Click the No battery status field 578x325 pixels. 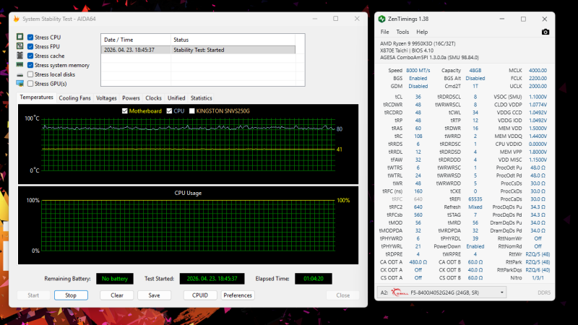pyautogui.click(x=115, y=279)
